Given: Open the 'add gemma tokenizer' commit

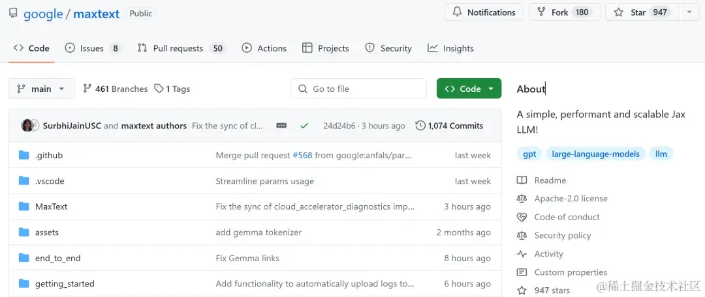Looking at the screenshot, I should click(x=258, y=233).
